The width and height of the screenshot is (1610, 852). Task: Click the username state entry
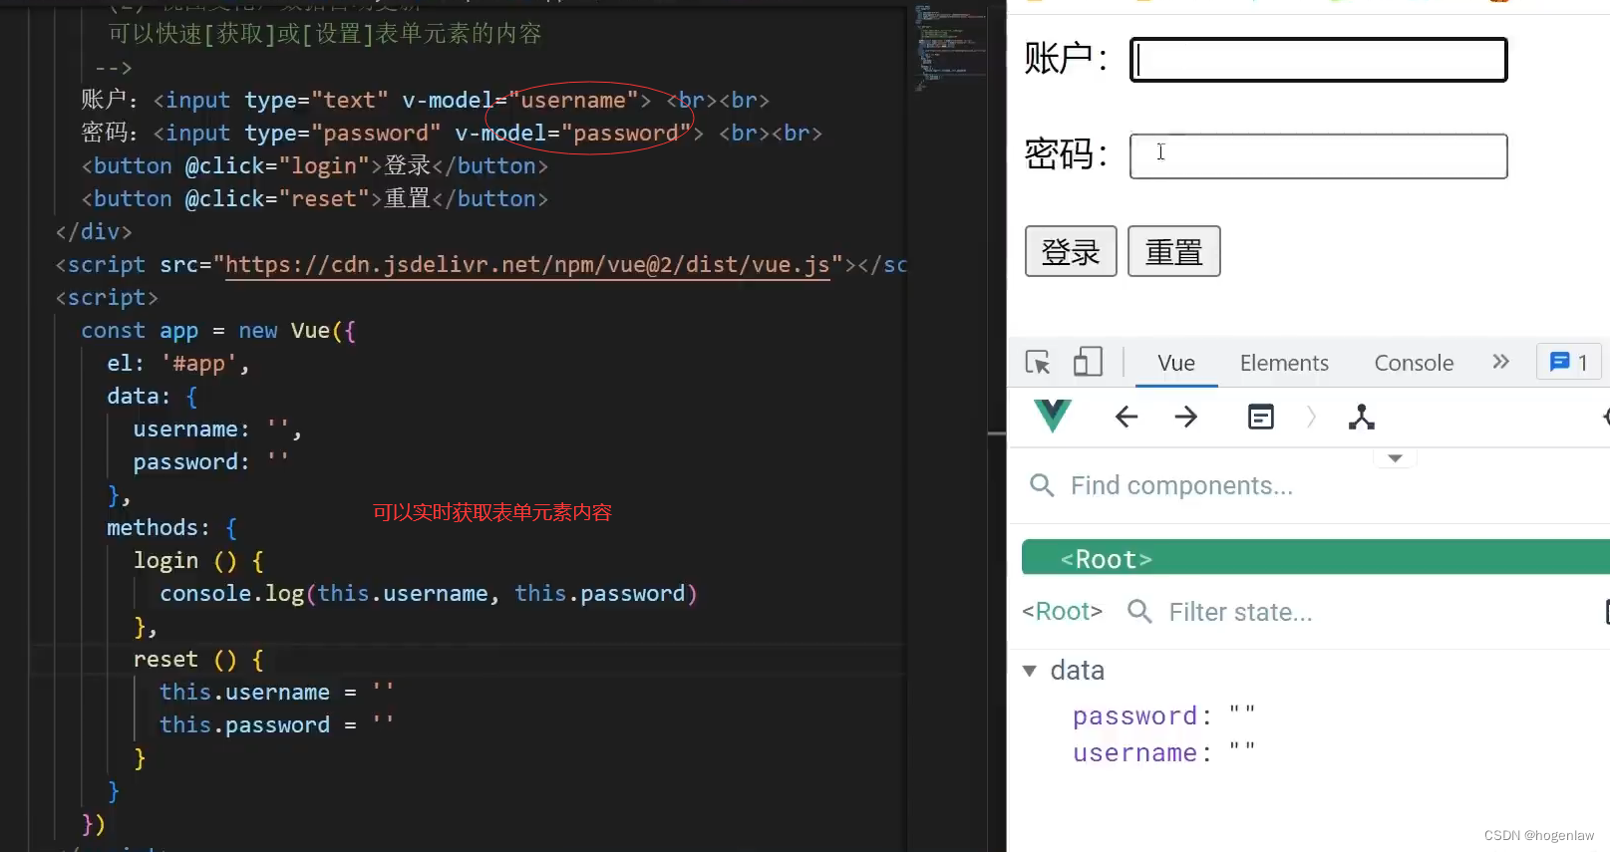coord(1163,752)
